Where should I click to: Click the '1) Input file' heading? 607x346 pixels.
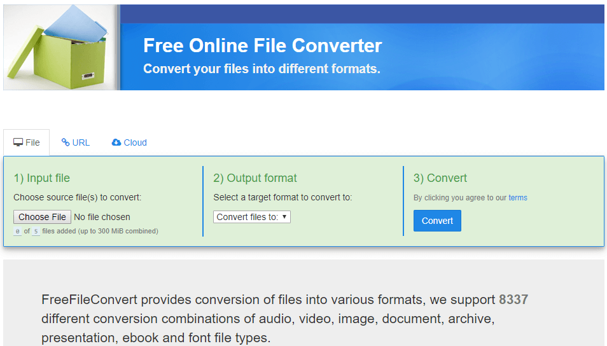point(42,178)
